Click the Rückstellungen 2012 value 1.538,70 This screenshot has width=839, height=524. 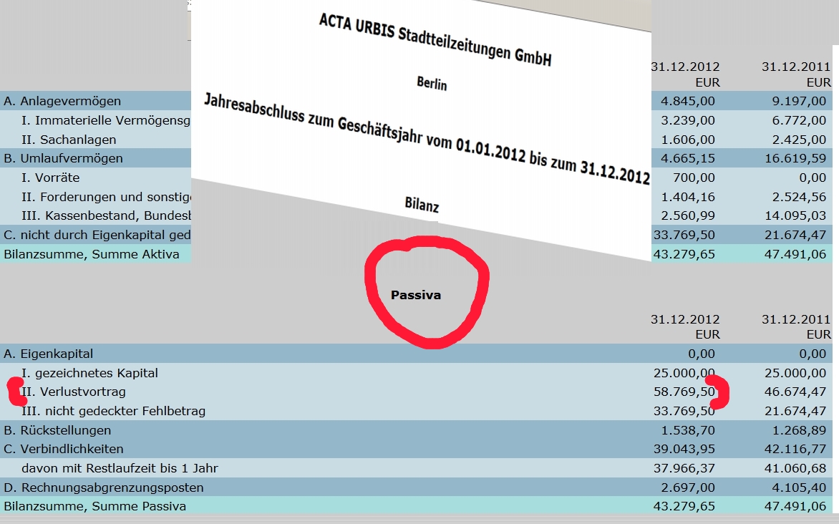click(x=687, y=430)
